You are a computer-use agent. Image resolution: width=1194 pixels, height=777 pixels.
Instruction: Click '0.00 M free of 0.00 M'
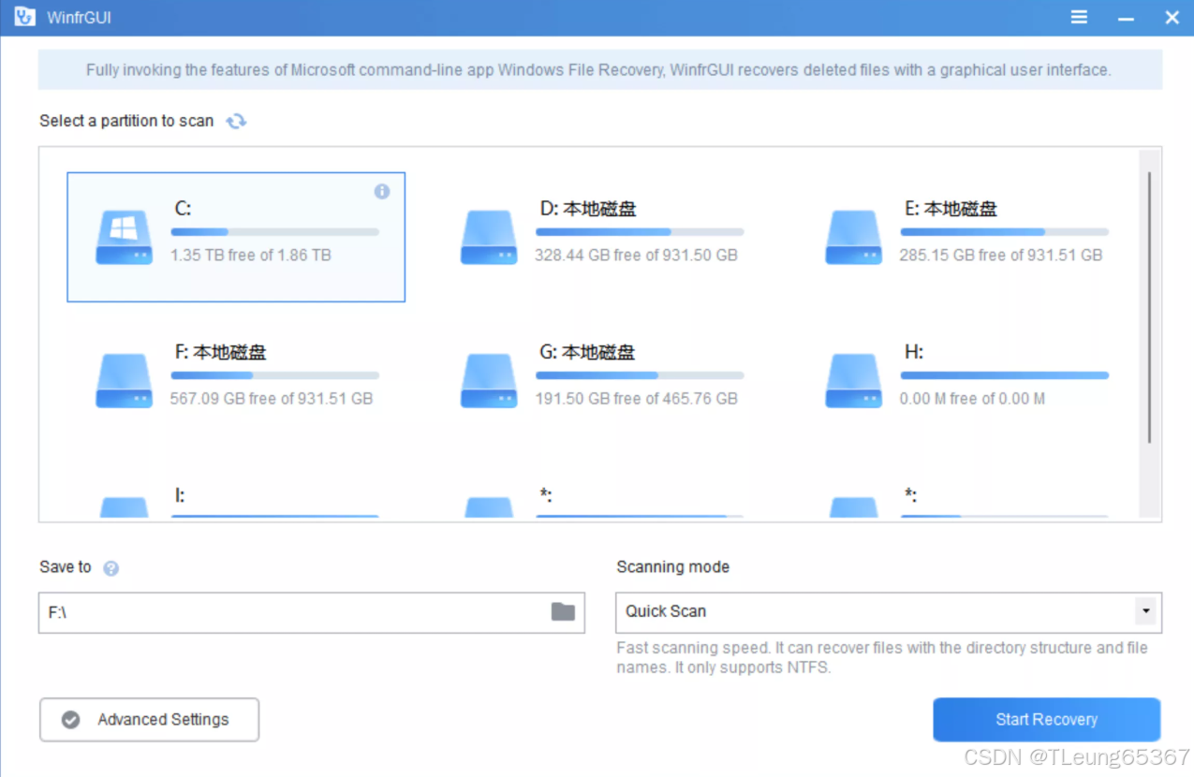972,399
